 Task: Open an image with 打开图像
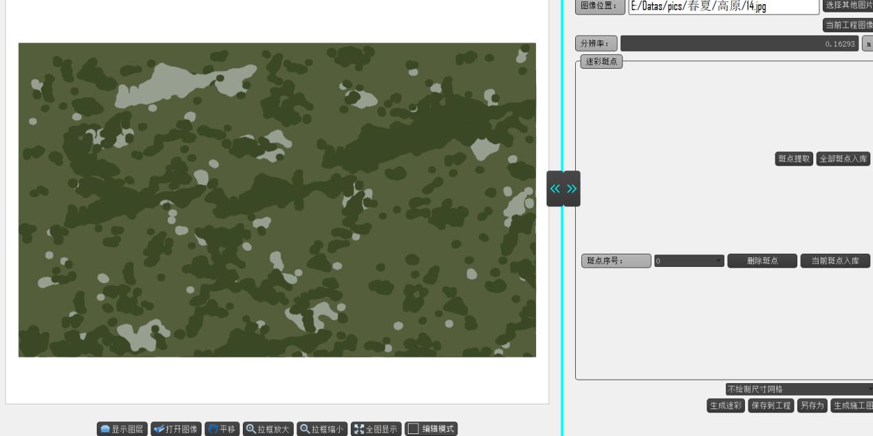pyautogui.click(x=175, y=429)
